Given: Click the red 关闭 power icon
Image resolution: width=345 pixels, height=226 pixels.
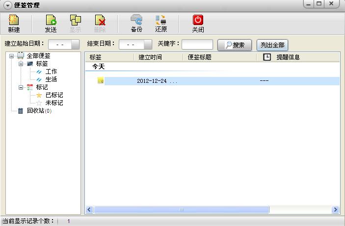Looking at the screenshot, I should [x=198, y=20].
